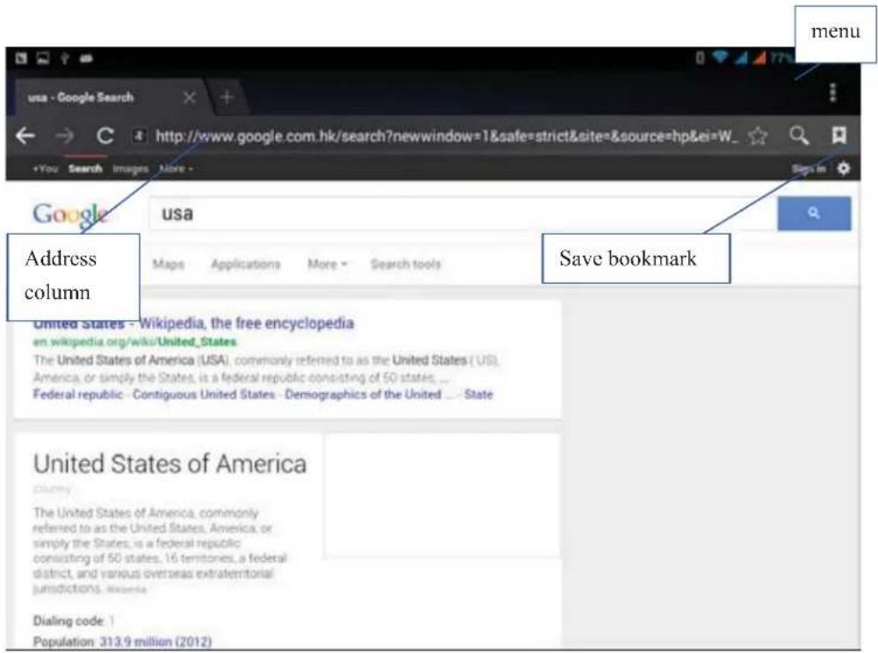This screenshot has height=653, width=878.
Task: Add a new tab with the plus button
Action: 227,98
